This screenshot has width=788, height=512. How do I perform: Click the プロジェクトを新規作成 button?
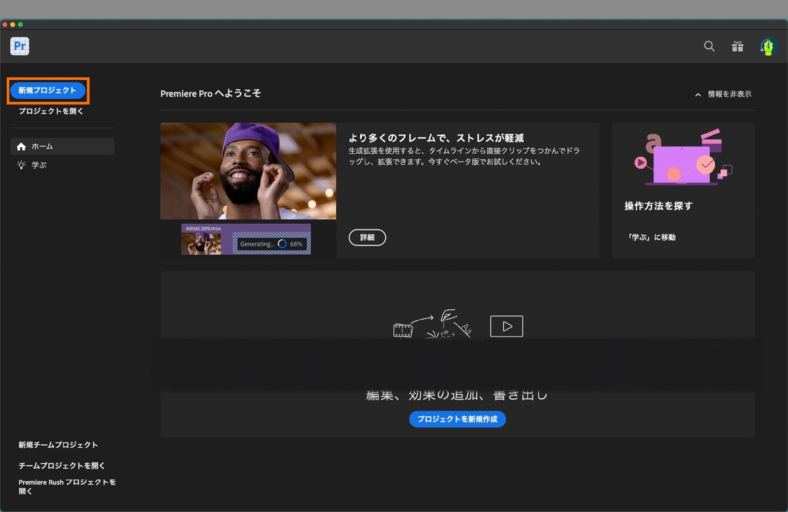click(x=457, y=419)
